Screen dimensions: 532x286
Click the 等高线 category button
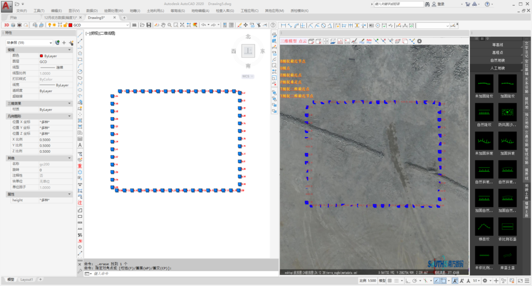click(x=497, y=45)
